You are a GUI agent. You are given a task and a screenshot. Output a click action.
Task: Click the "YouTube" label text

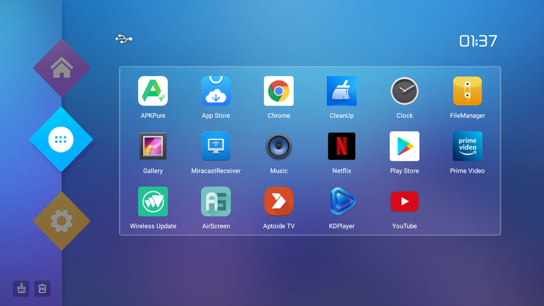coord(404,226)
